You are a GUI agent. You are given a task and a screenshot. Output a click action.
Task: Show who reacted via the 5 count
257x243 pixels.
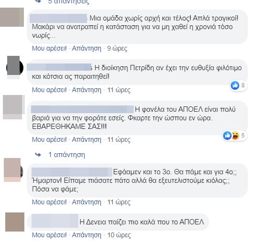pyautogui.click(x=243, y=136)
